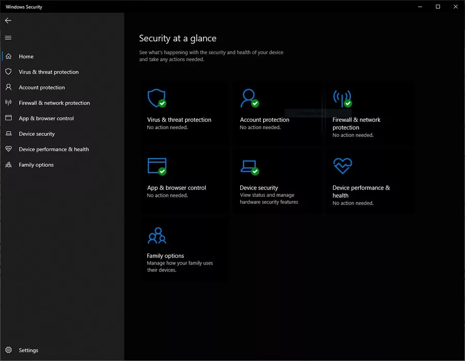This screenshot has width=465, height=361.
Task: Select Virus & threat protection in sidebar
Action: 49,72
